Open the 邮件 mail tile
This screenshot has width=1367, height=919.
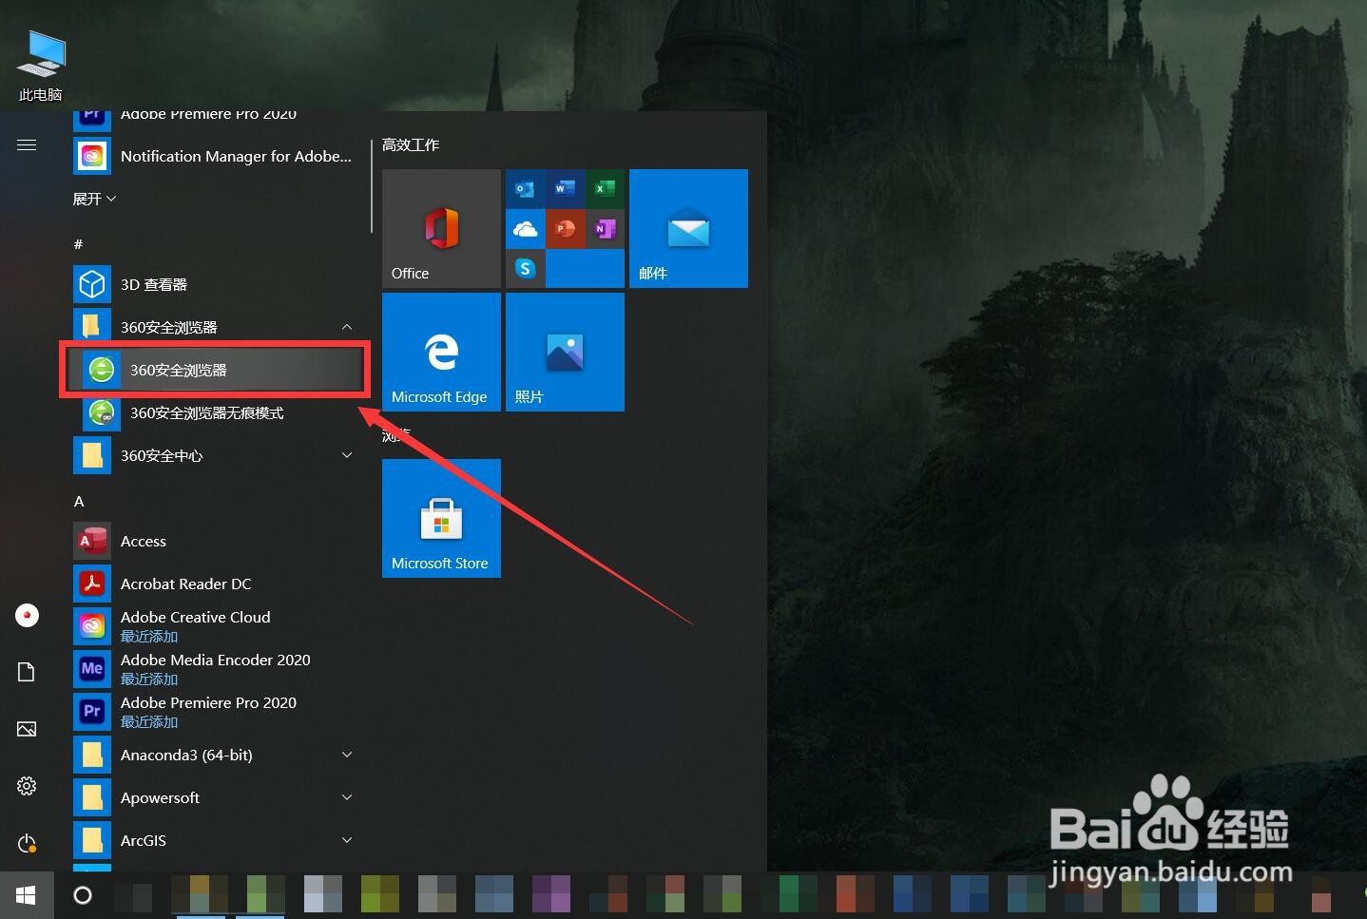tap(688, 228)
